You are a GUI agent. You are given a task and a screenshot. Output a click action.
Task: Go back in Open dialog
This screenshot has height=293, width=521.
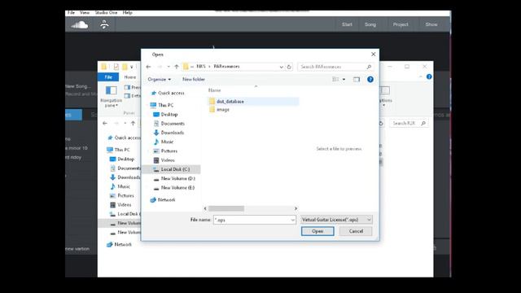148,67
